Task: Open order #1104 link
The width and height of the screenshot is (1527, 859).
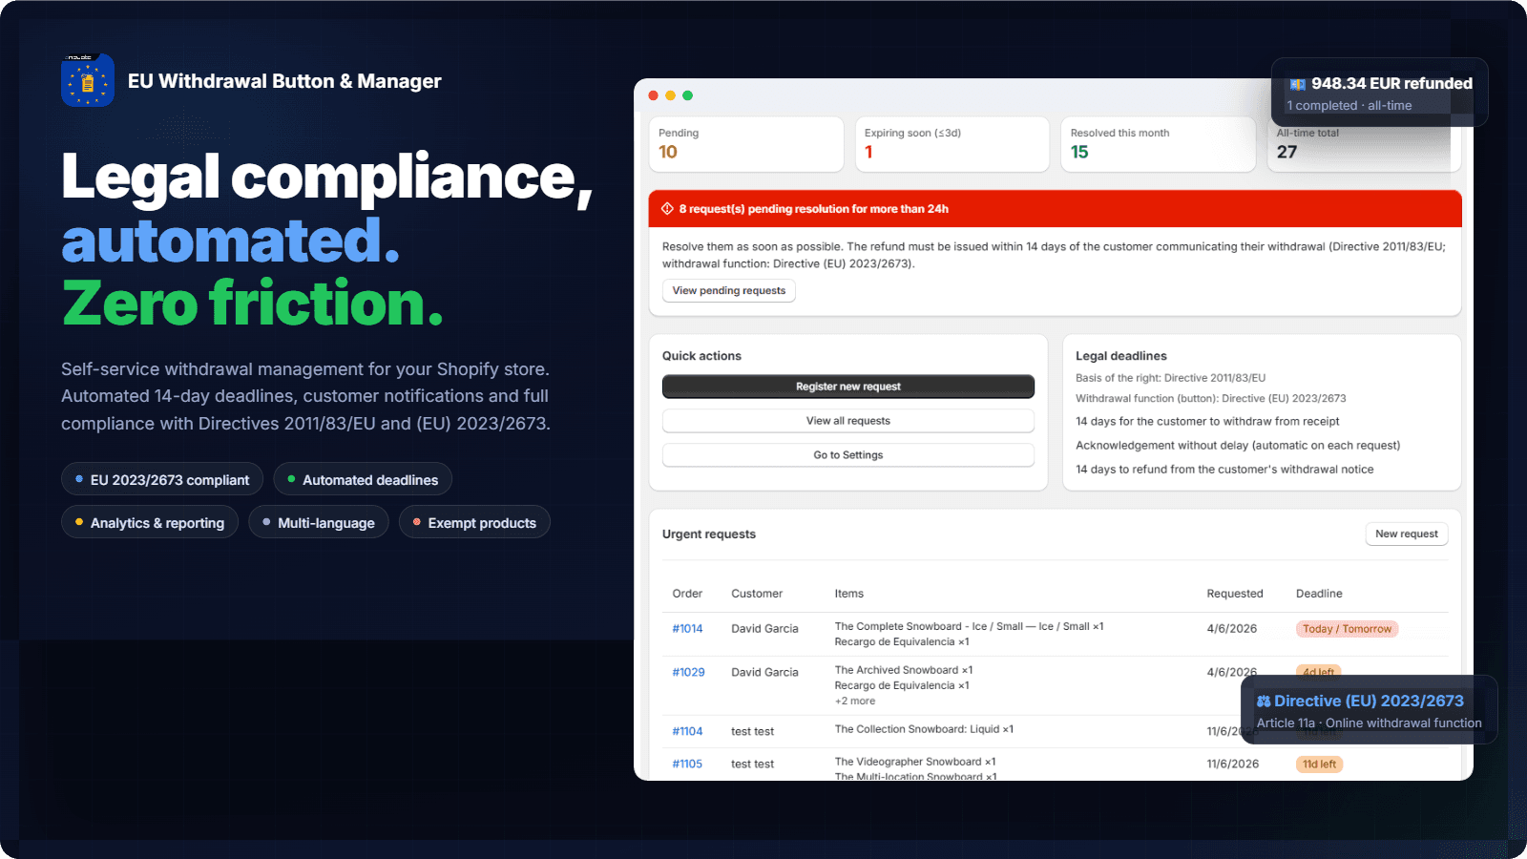Action: pyautogui.click(x=687, y=732)
